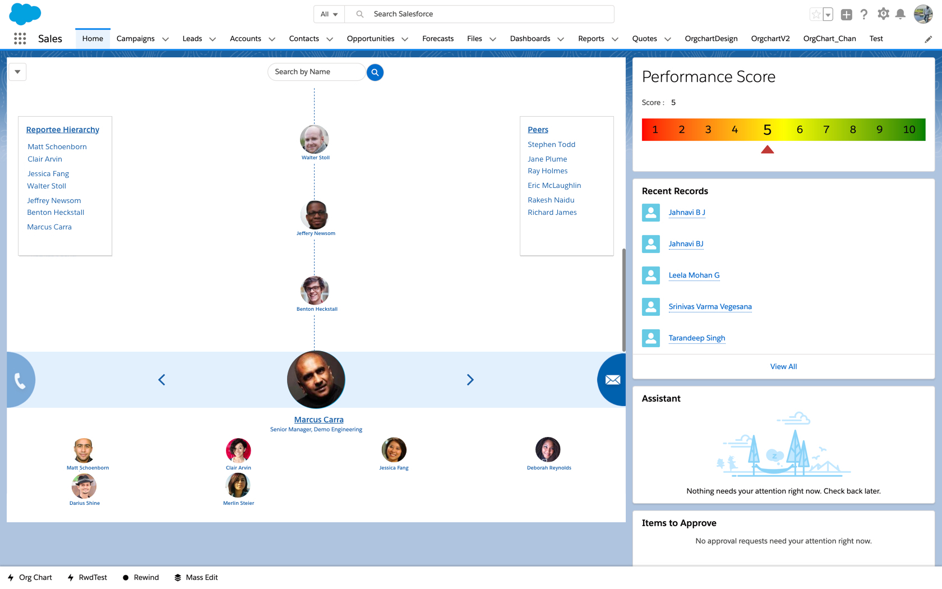Image resolution: width=942 pixels, height=589 pixels.
Task: Show the next person with right chevron
Action: click(470, 380)
